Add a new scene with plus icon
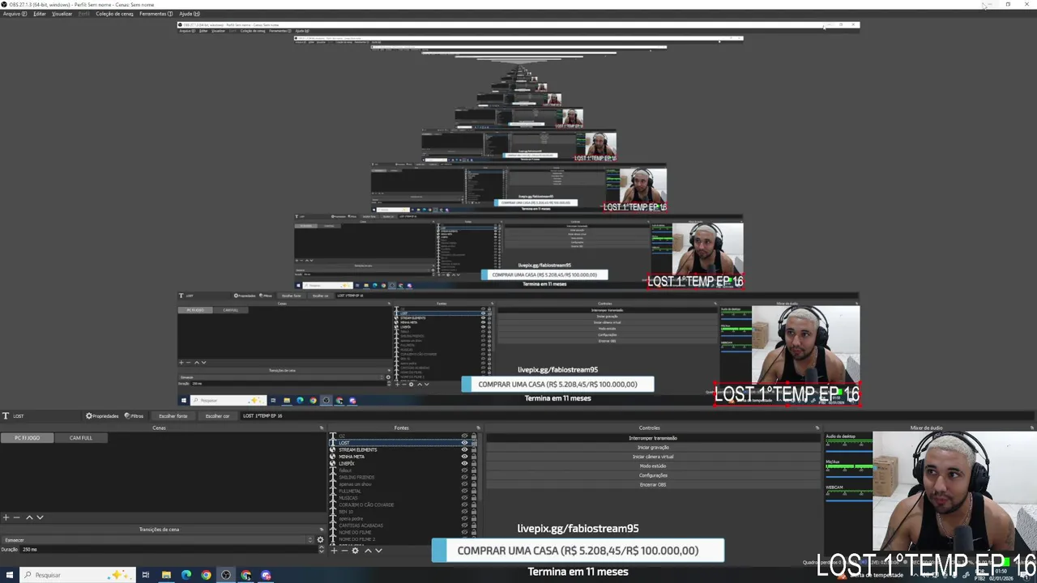The image size is (1037, 583). click(6, 517)
